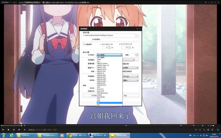
Task: Click the HVC1 video codec indicator
Action: click(50, 130)
